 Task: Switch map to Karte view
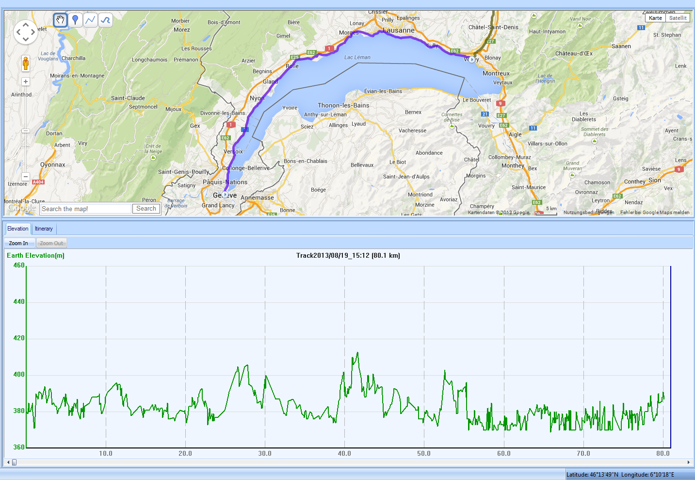pyautogui.click(x=655, y=18)
